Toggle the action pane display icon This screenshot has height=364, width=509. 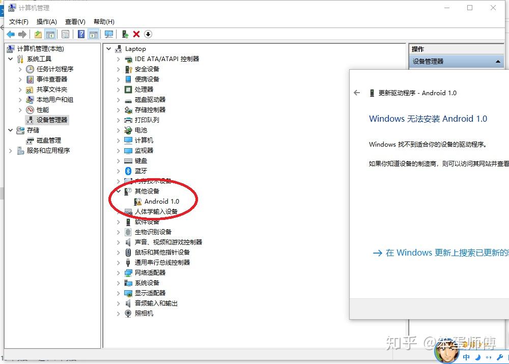click(x=95, y=34)
